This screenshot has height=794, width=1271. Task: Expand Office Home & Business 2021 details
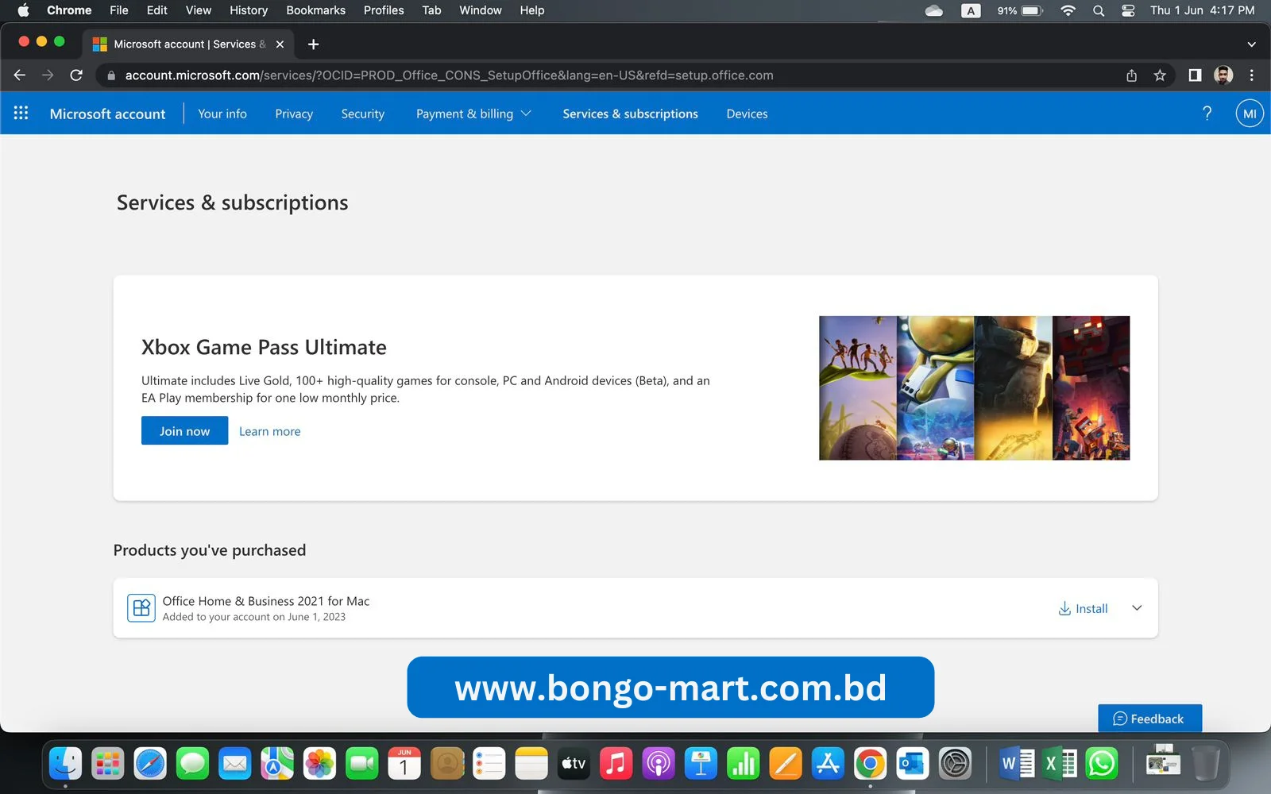(1136, 607)
